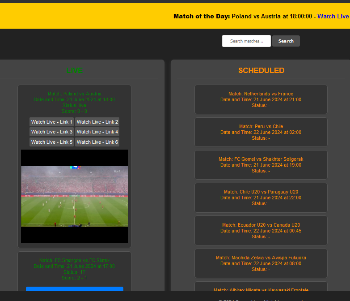Click 'Date and Time: 21 June 2024 at 18:00'

(x=74, y=99)
